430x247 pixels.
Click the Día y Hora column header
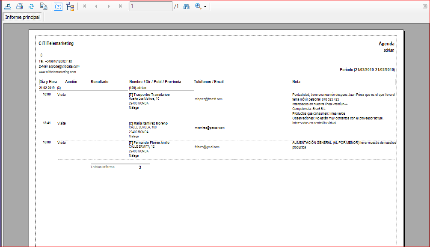click(x=48, y=82)
